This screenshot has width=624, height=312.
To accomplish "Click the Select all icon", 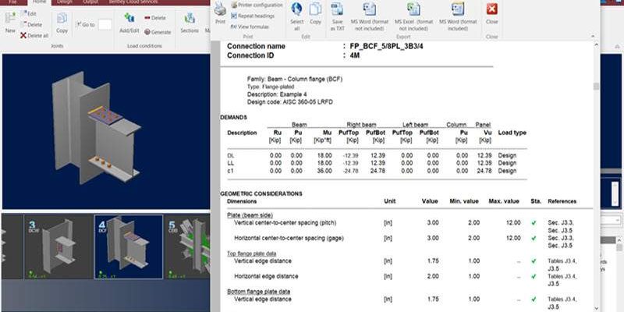I will point(296,16).
